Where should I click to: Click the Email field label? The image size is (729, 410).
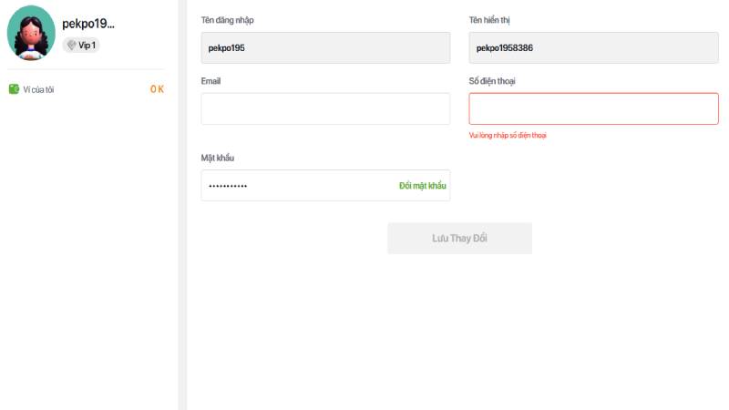coord(210,81)
